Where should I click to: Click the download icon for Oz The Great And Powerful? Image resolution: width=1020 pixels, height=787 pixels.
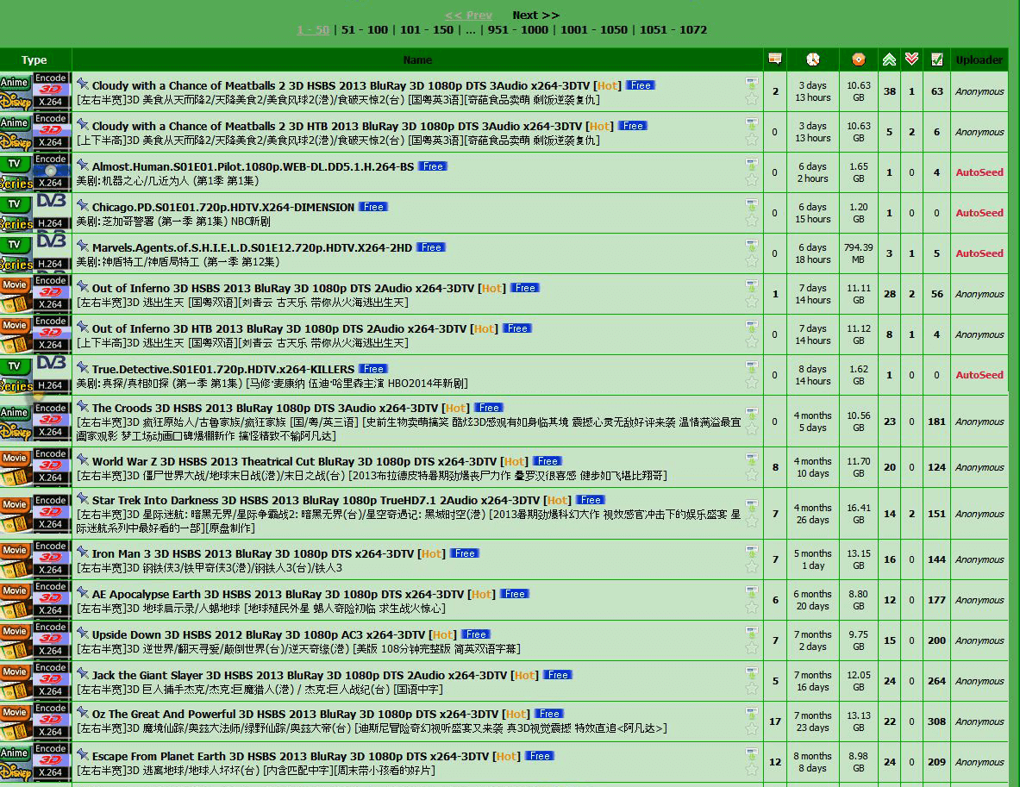[x=751, y=714]
